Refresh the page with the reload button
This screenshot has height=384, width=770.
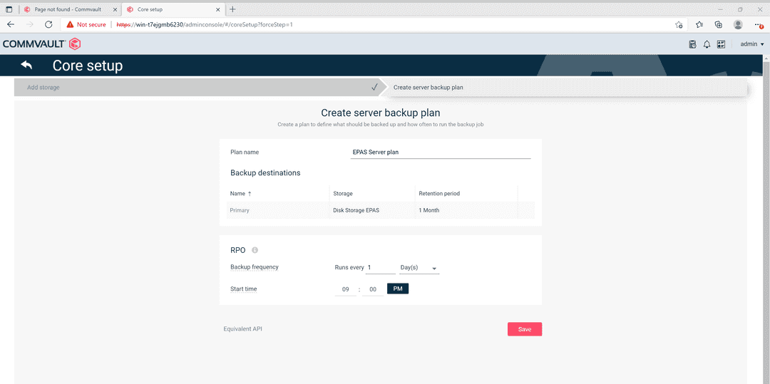48,24
